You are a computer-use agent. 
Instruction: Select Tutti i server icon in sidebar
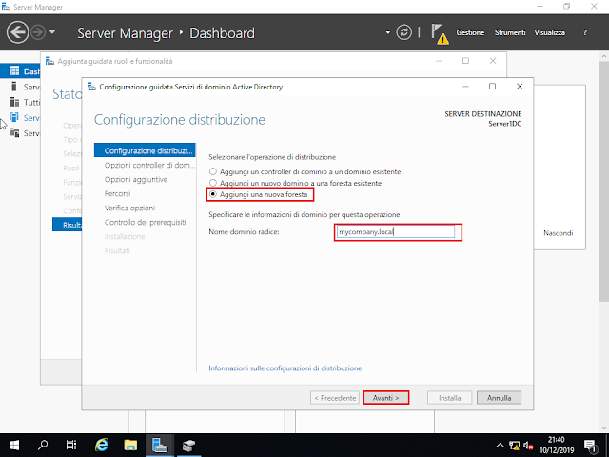click(x=14, y=102)
